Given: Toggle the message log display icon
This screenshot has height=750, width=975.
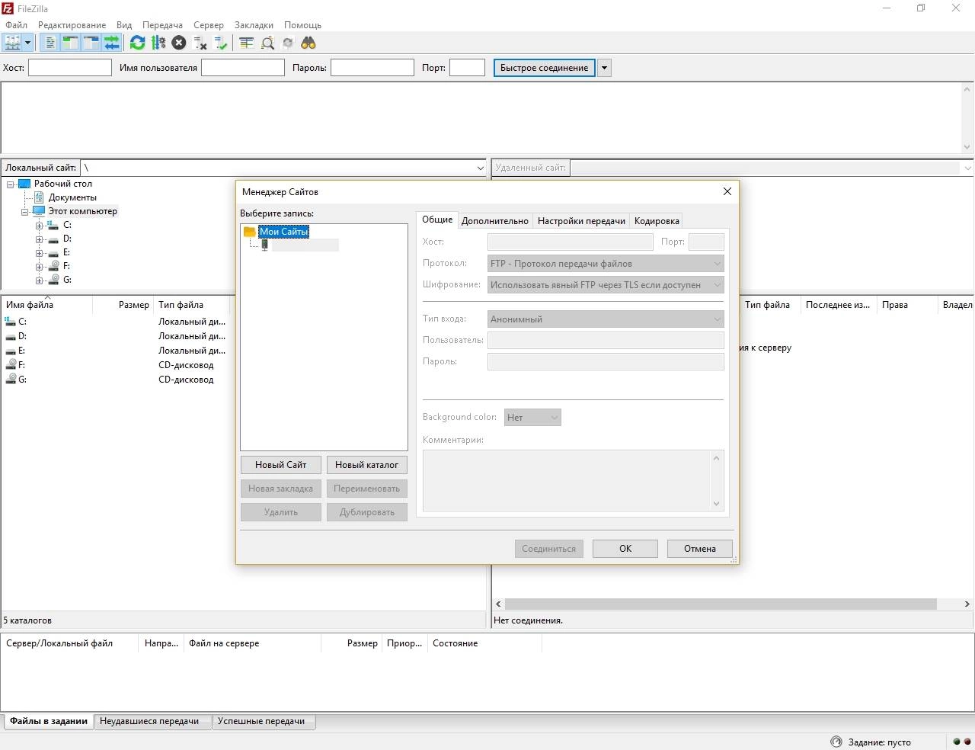Looking at the screenshot, I should pyautogui.click(x=50, y=43).
